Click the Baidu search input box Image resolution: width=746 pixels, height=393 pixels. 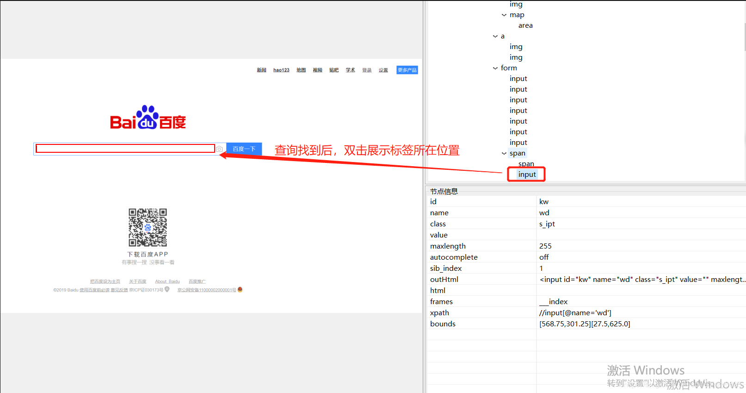point(125,149)
